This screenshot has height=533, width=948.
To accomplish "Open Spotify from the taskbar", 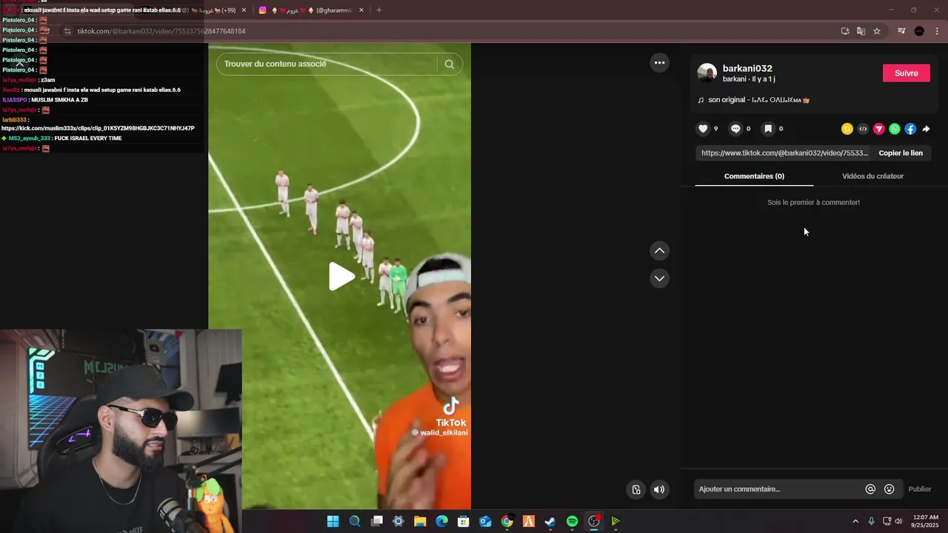I will click(x=572, y=521).
